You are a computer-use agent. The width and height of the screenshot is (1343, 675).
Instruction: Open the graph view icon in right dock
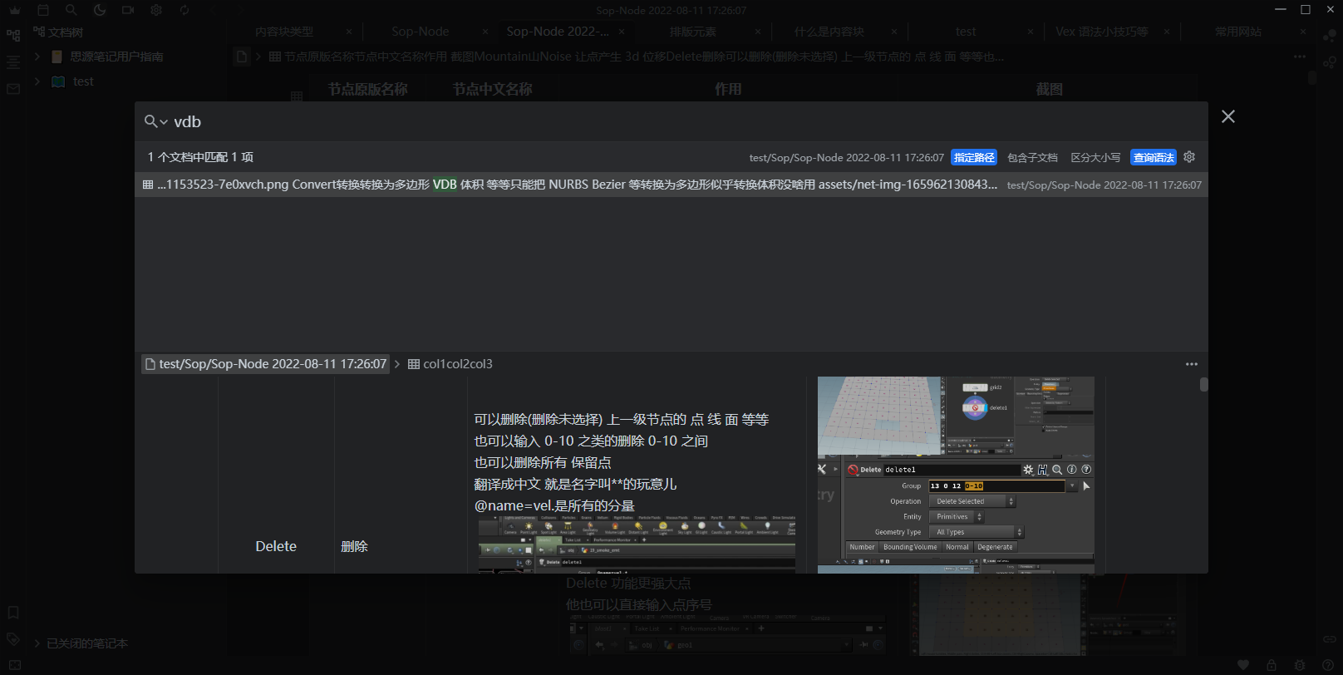(1330, 36)
